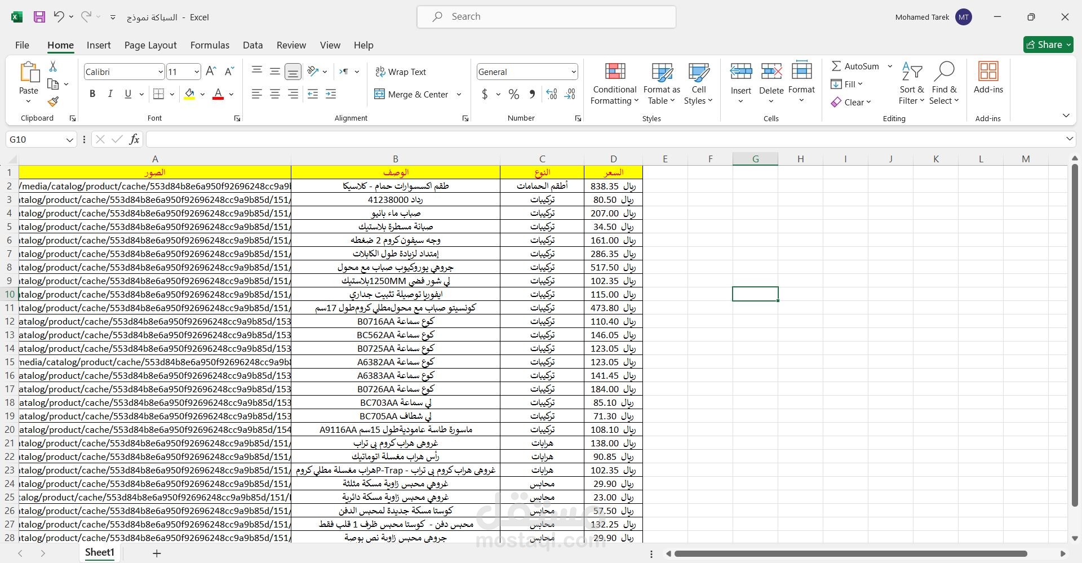Open Conditional Formatting
This screenshot has width=1082, height=563.
pyautogui.click(x=615, y=83)
